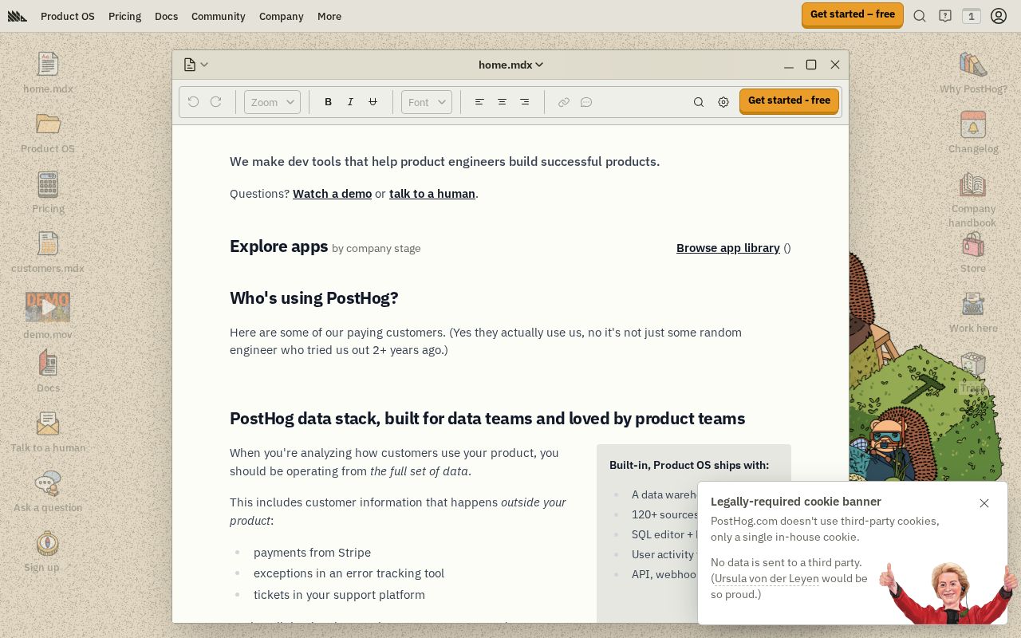This screenshot has width=1021, height=638.
Task: Open editor settings gear icon
Action: pos(723,102)
